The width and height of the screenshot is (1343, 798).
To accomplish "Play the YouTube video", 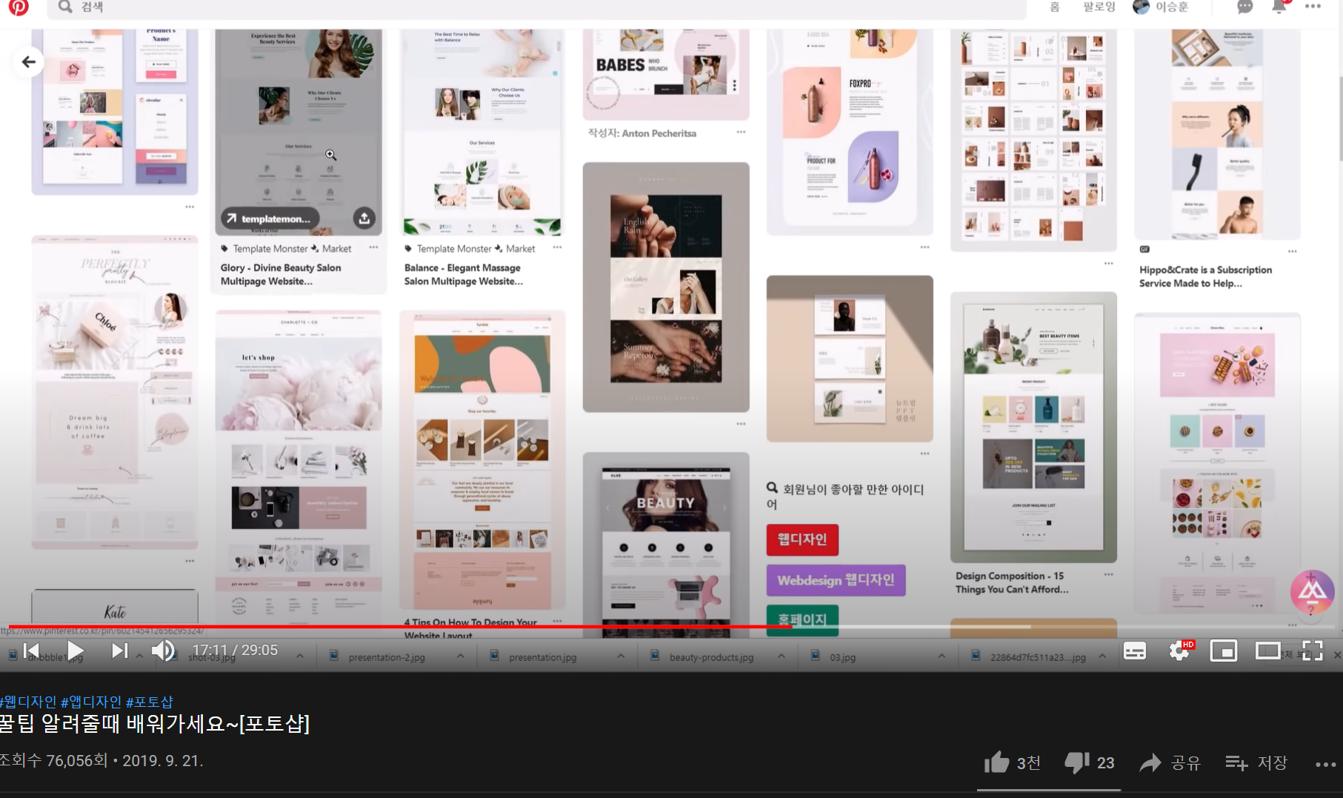I will click(x=75, y=651).
